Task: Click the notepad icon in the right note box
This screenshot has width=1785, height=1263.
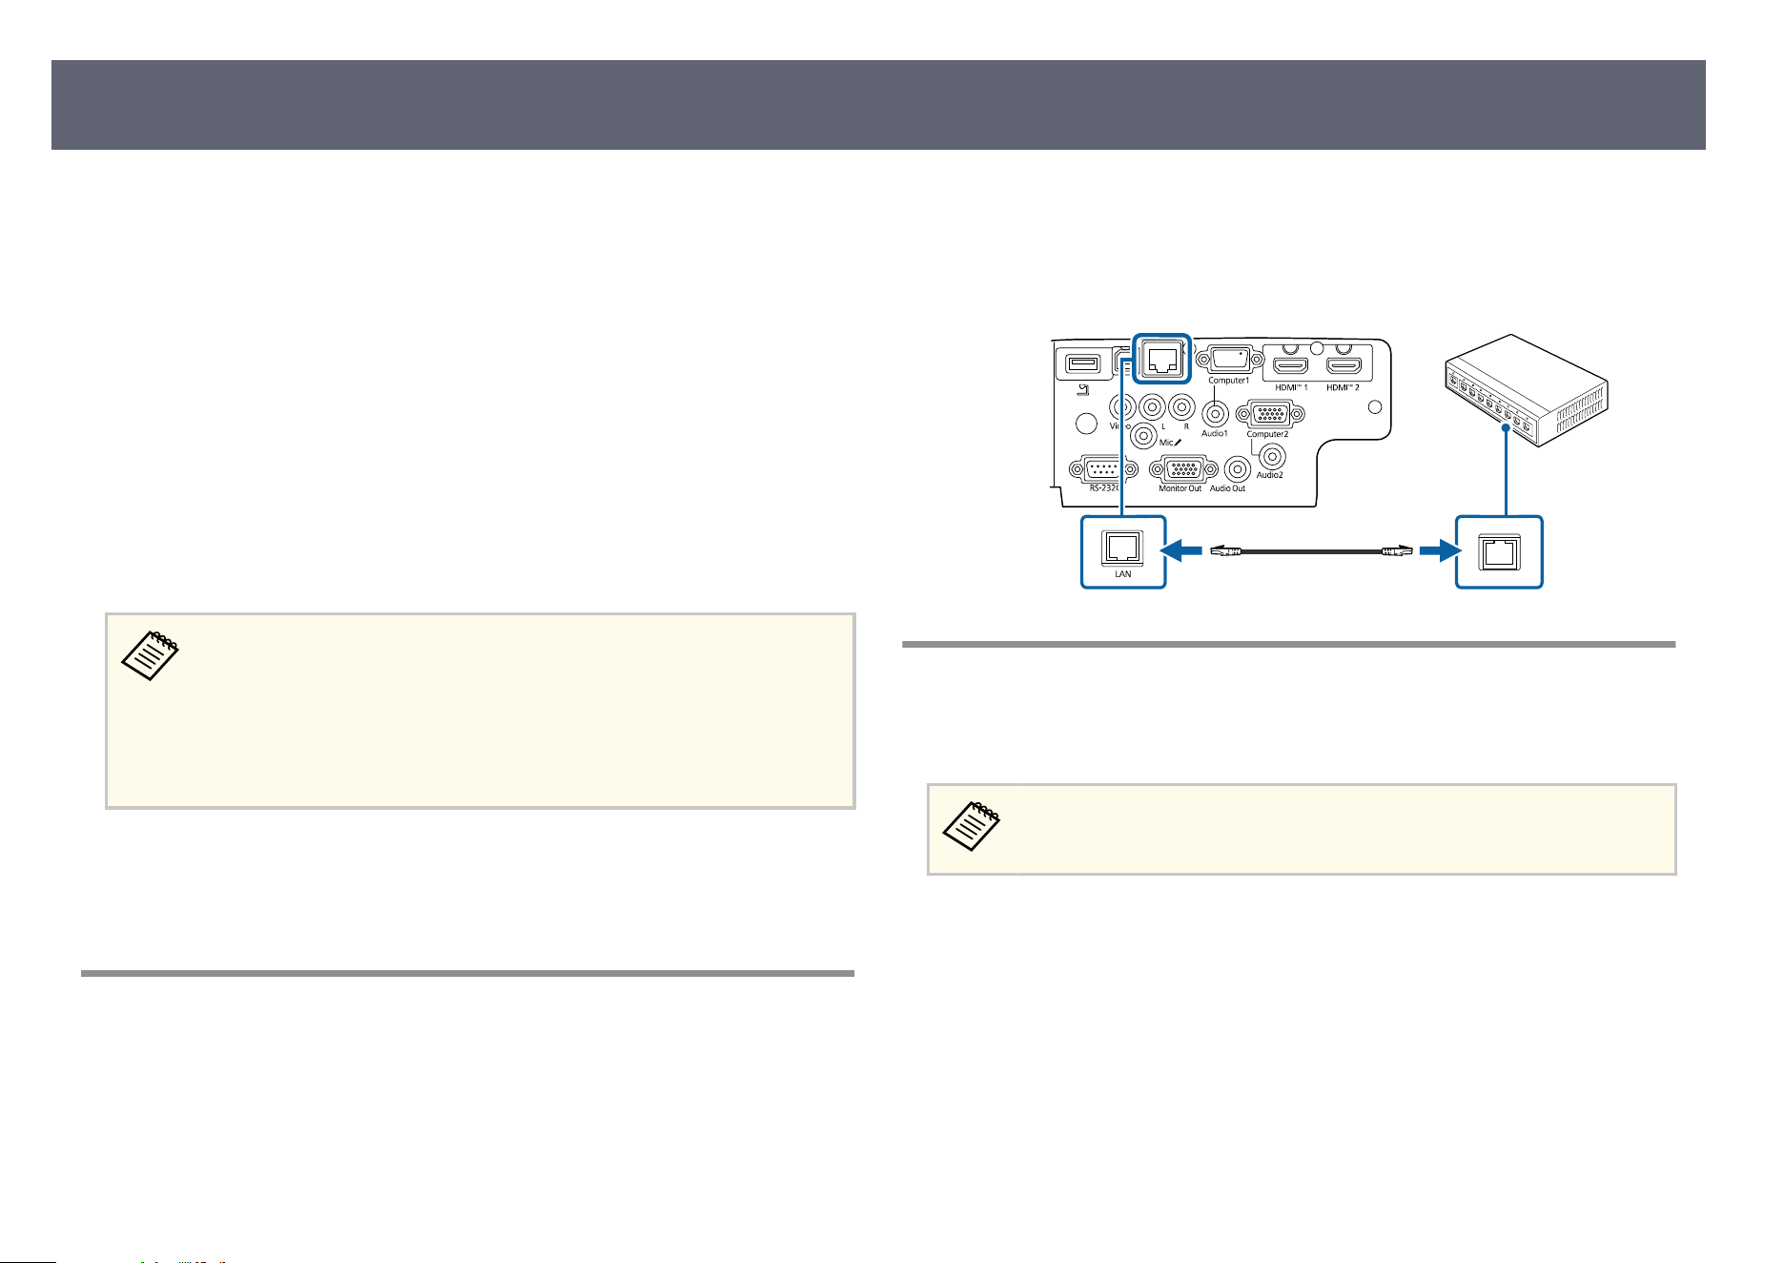Action: click(973, 826)
